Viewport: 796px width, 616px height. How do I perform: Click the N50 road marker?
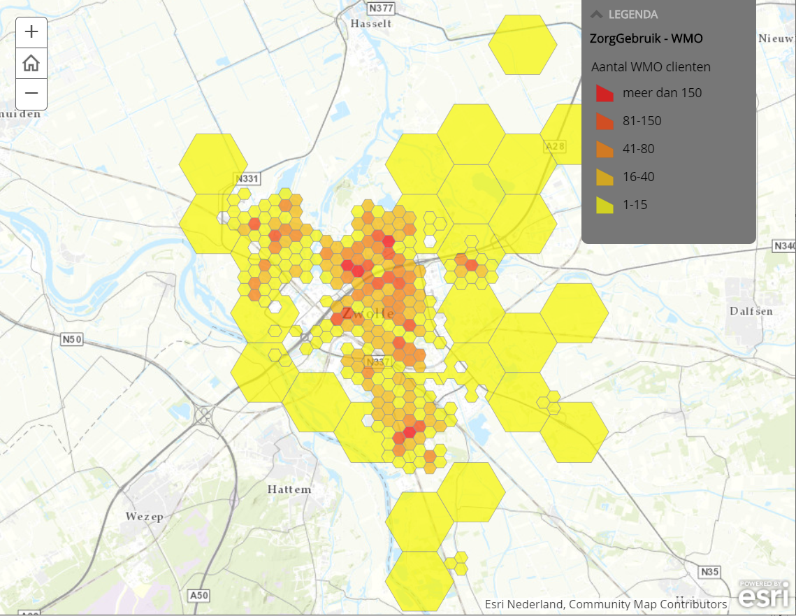pos(71,340)
